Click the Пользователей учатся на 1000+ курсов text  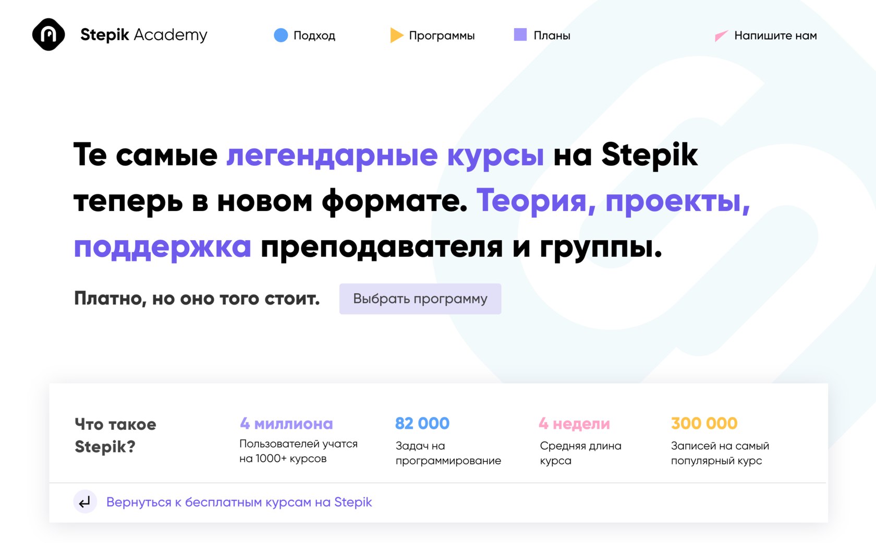click(298, 451)
